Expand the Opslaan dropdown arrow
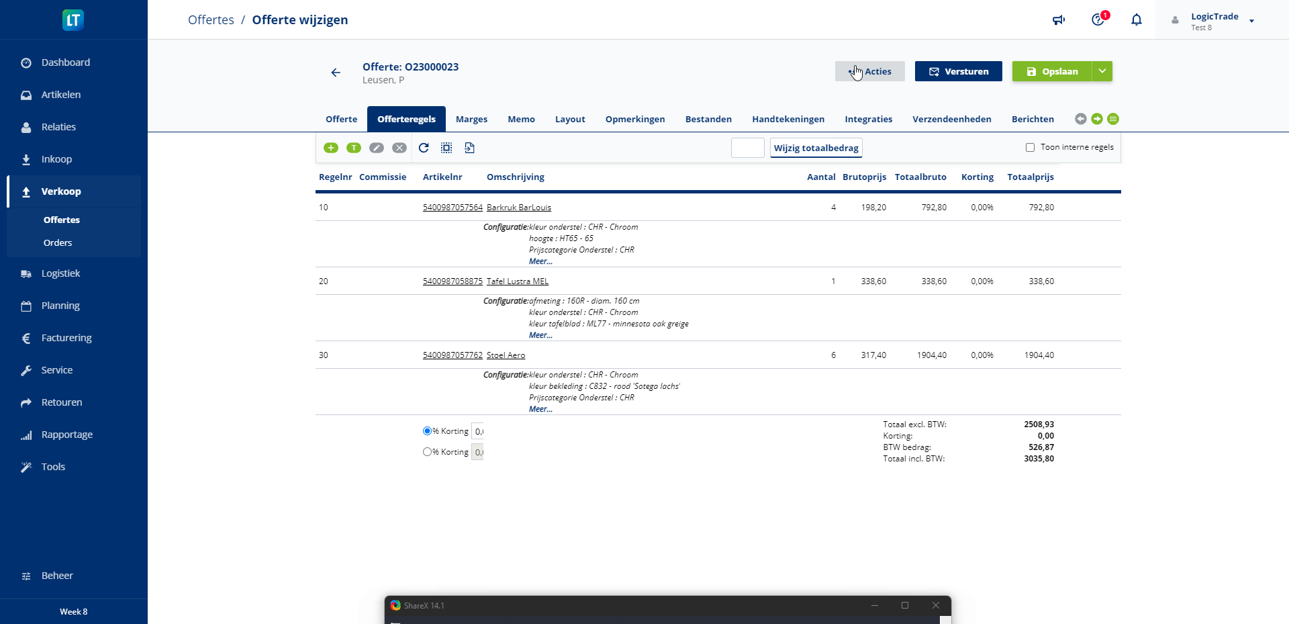 click(x=1102, y=71)
